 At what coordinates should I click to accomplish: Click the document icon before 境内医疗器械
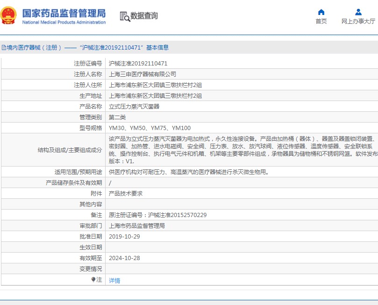click(x=4, y=48)
